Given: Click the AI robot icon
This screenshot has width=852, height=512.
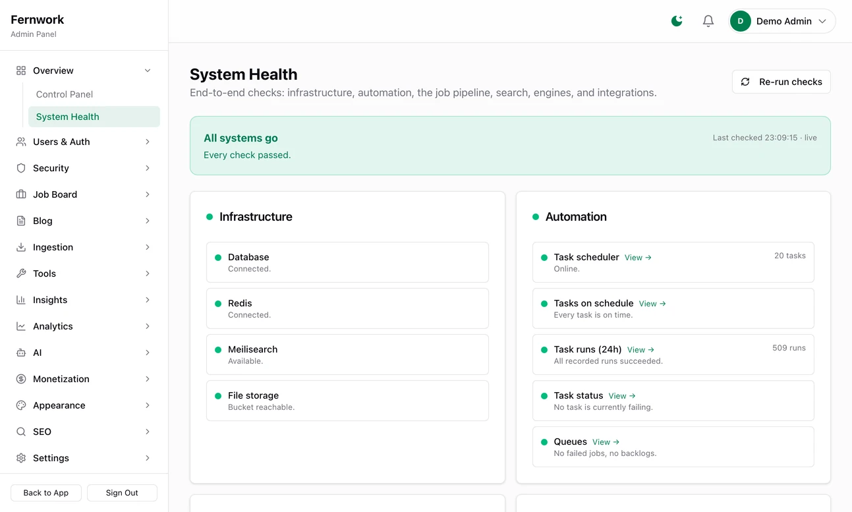Looking at the screenshot, I should pos(21,353).
